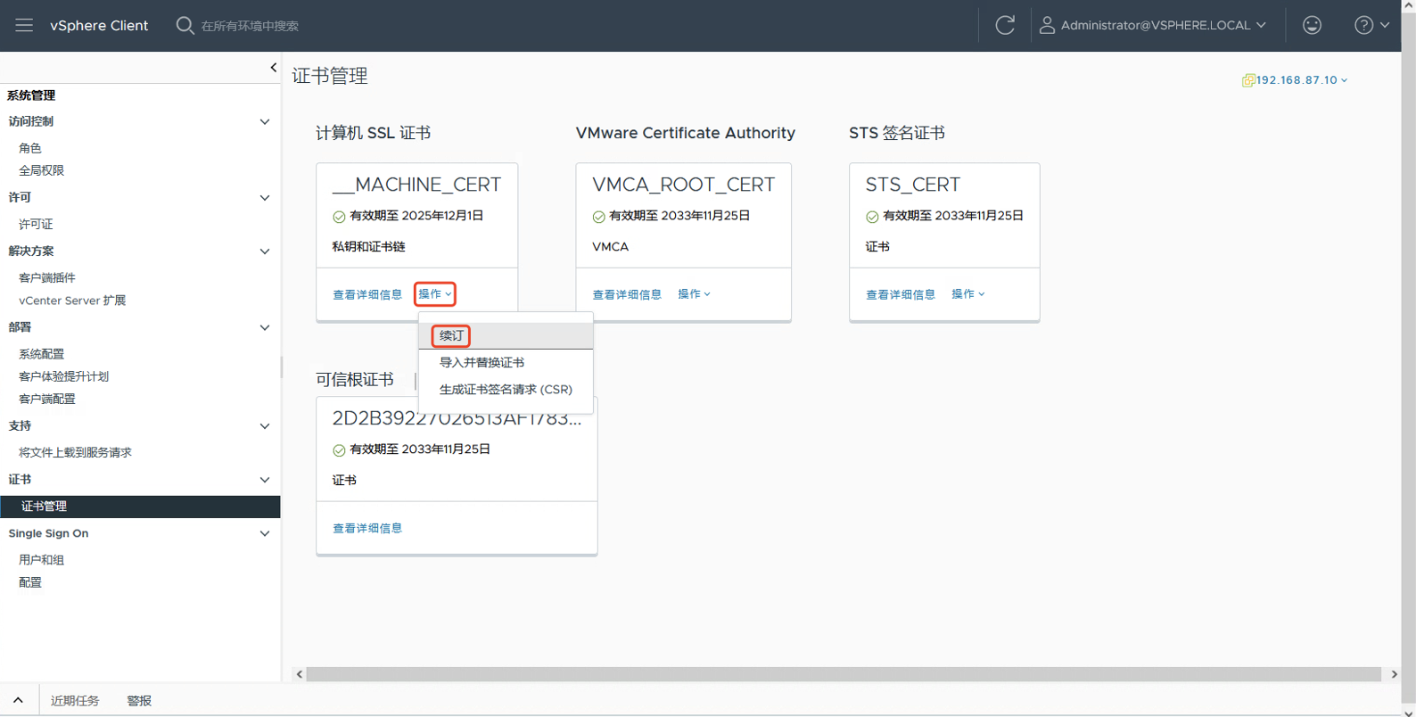The image size is (1416, 717).
Task: Go to vCenter Server 扩展 in sidebar
Action: coord(72,301)
